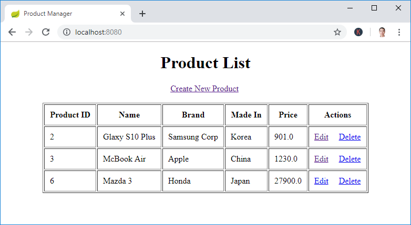Bookmark this page with the star icon
411x225 pixels.
(x=337, y=32)
